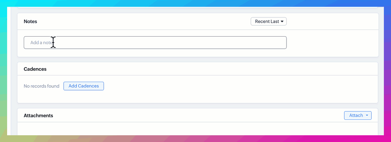Click the No records found message

[x=41, y=86]
